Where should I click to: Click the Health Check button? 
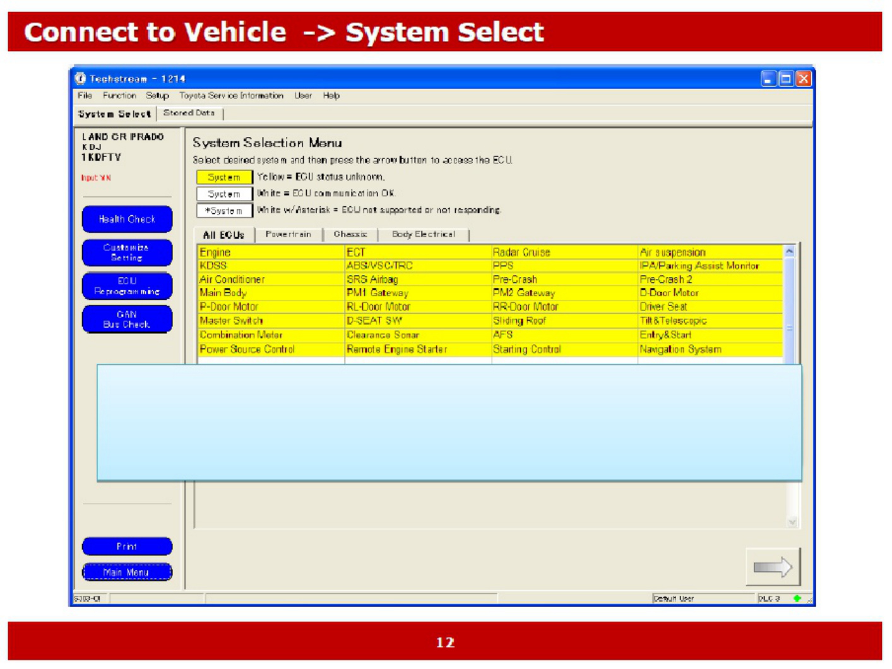pos(127,219)
